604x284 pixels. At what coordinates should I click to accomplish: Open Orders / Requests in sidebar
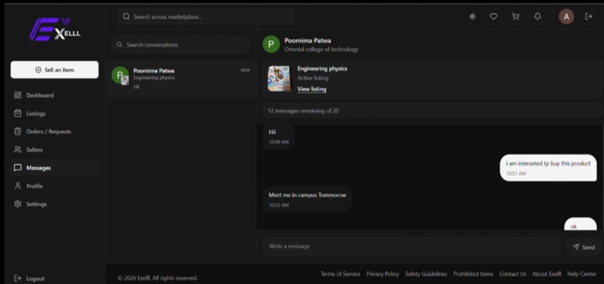coord(54,131)
